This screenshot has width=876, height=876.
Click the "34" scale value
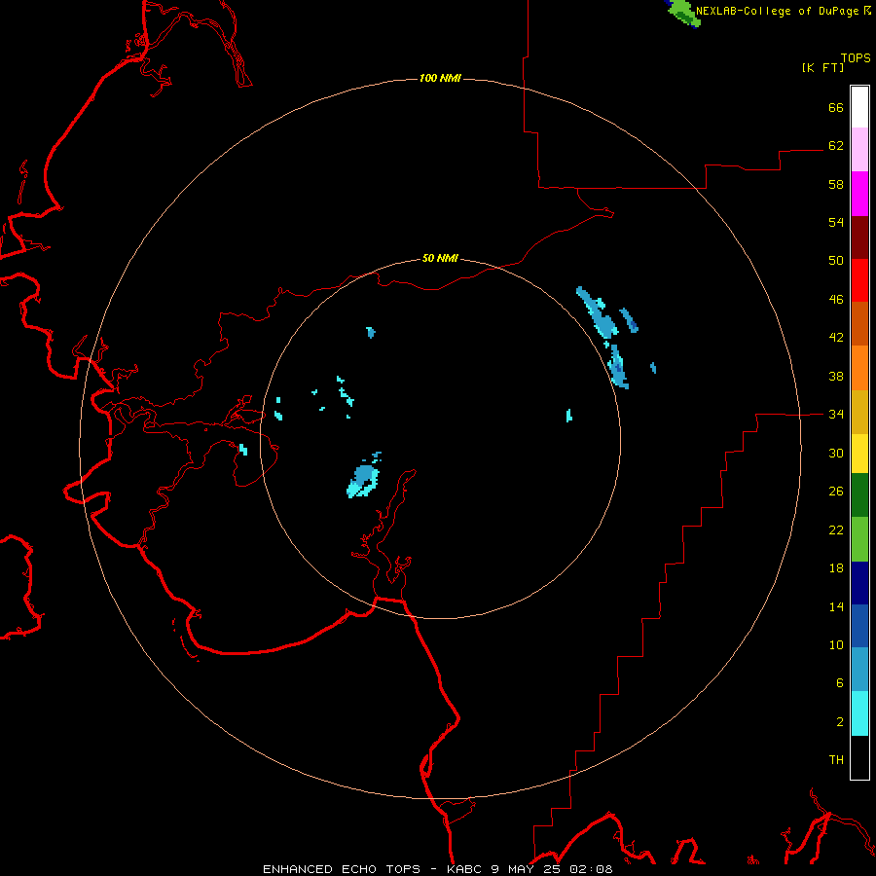pos(836,414)
